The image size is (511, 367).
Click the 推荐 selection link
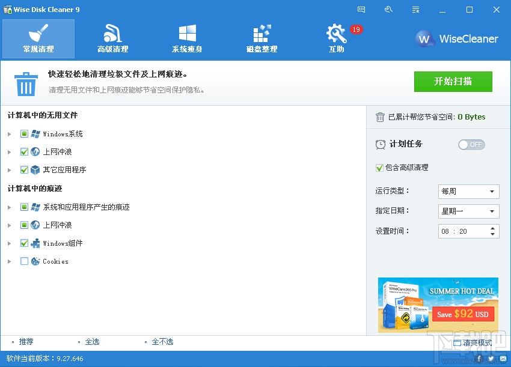pyautogui.click(x=26, y=342)
